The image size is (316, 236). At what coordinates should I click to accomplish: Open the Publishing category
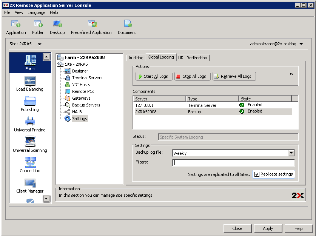[30, 104]
